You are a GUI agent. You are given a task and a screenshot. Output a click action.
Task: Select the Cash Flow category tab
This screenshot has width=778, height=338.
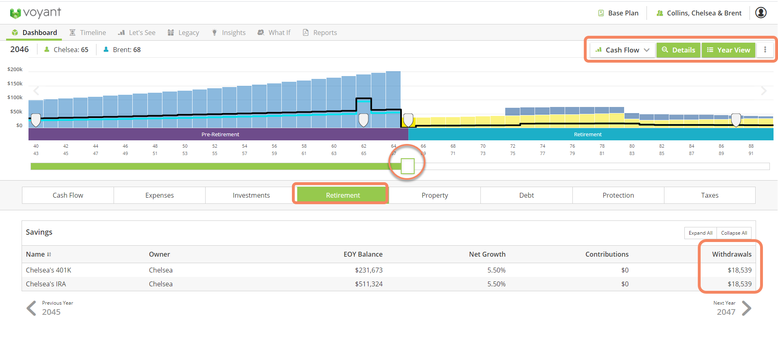point(68,195)
